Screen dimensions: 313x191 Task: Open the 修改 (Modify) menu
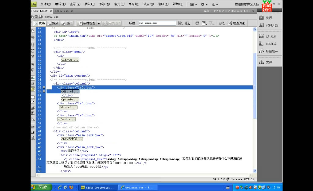tap(105, 4)
